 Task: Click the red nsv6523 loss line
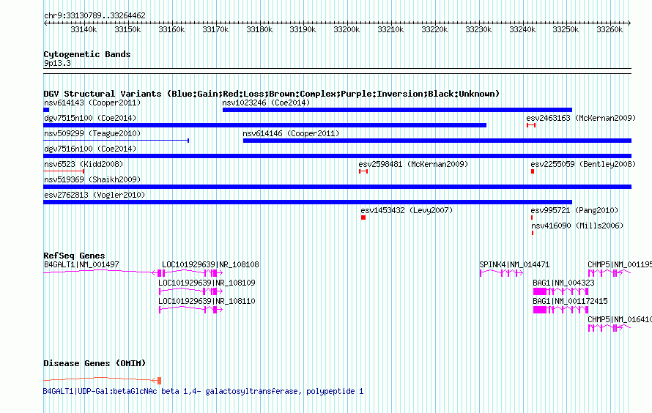(64, 171)
